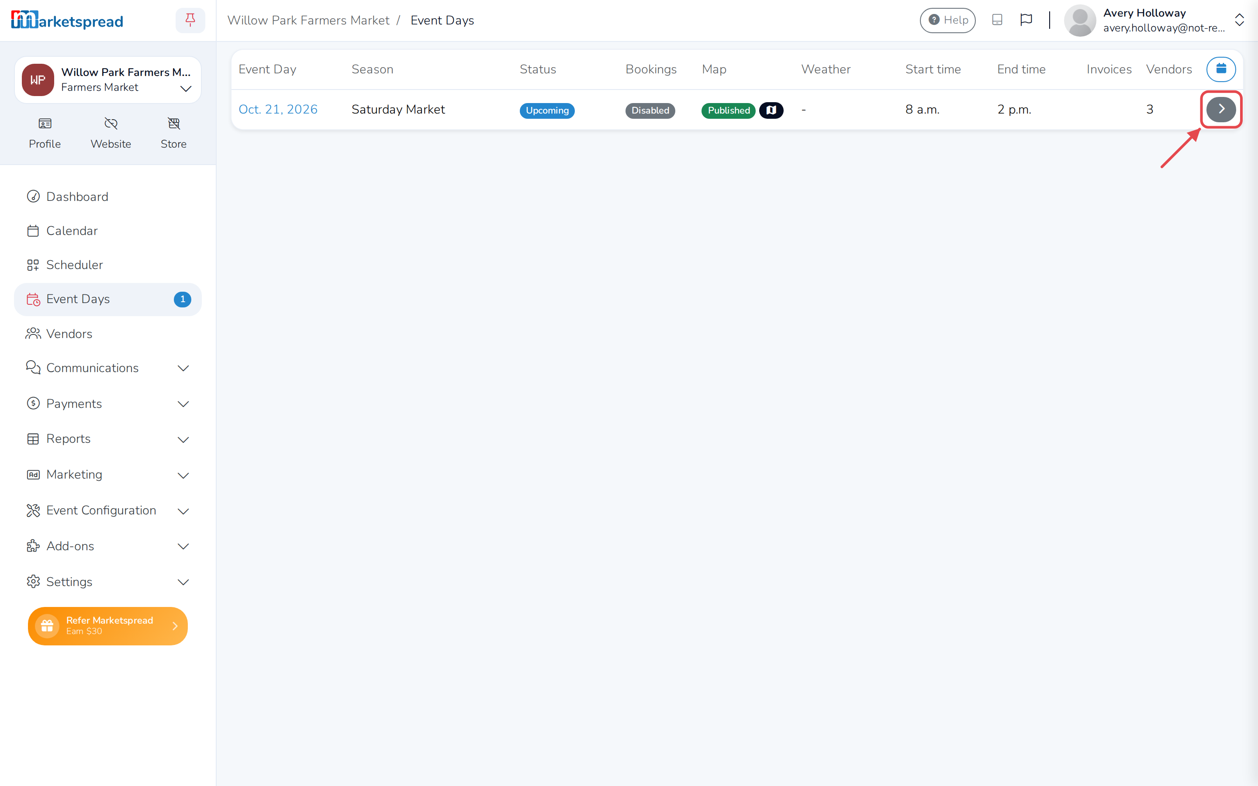Click the book documentation icon in header
Screen dimensions: 1258x786
[x=996, y=20]
